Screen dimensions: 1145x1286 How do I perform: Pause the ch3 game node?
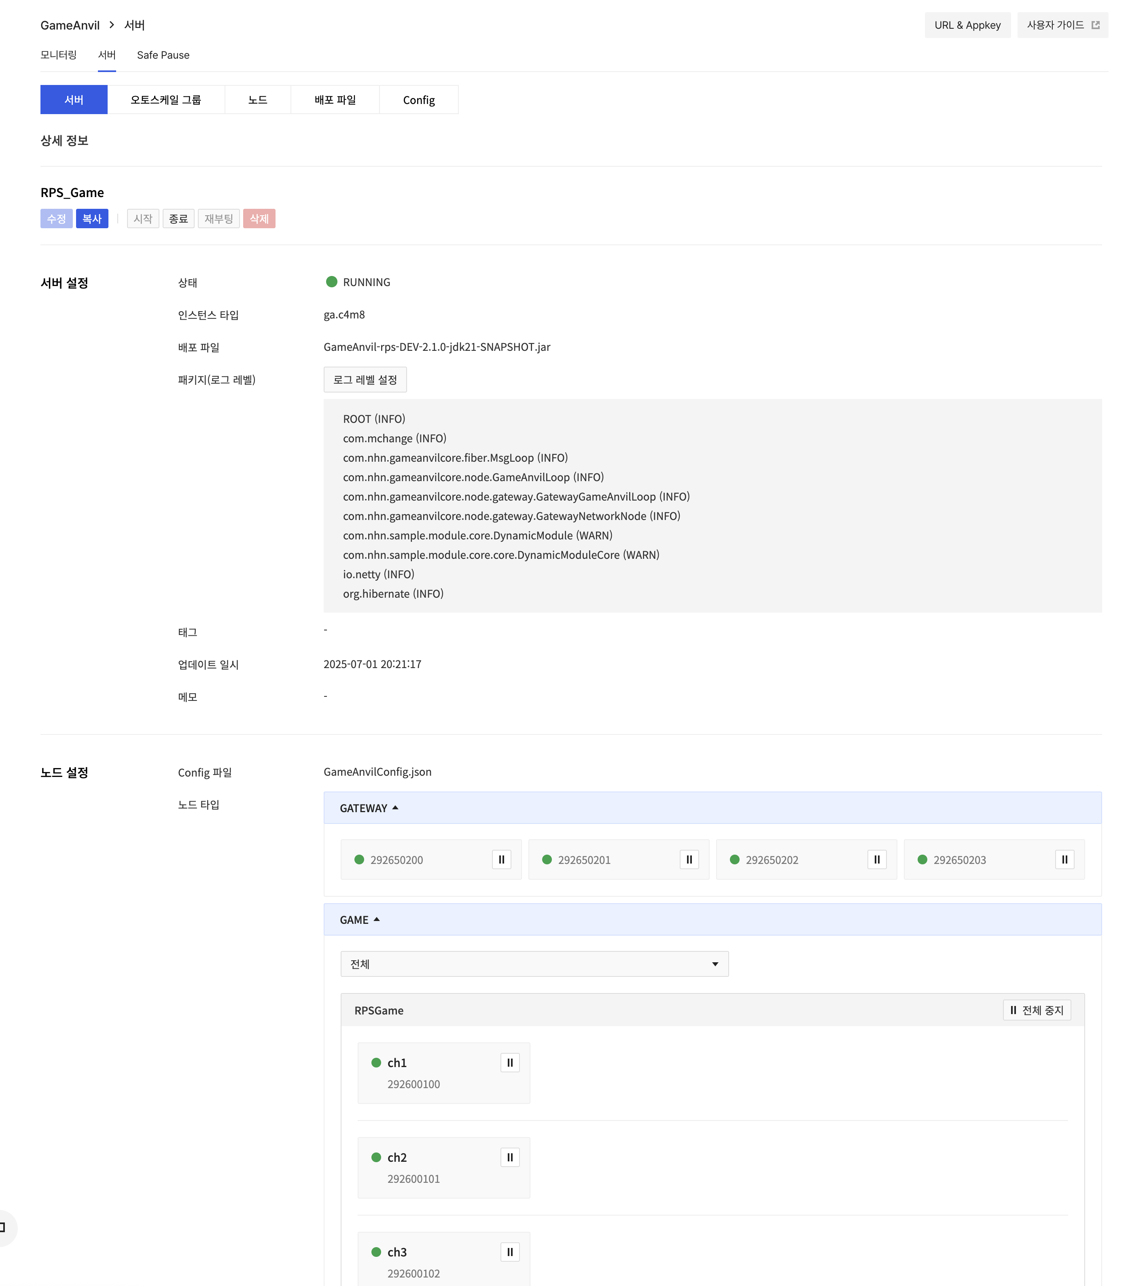(x=510, y=1252)
